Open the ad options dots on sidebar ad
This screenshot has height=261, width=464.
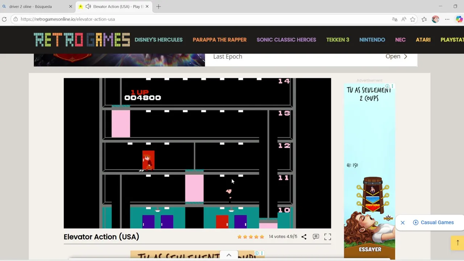tap(392, 86)
